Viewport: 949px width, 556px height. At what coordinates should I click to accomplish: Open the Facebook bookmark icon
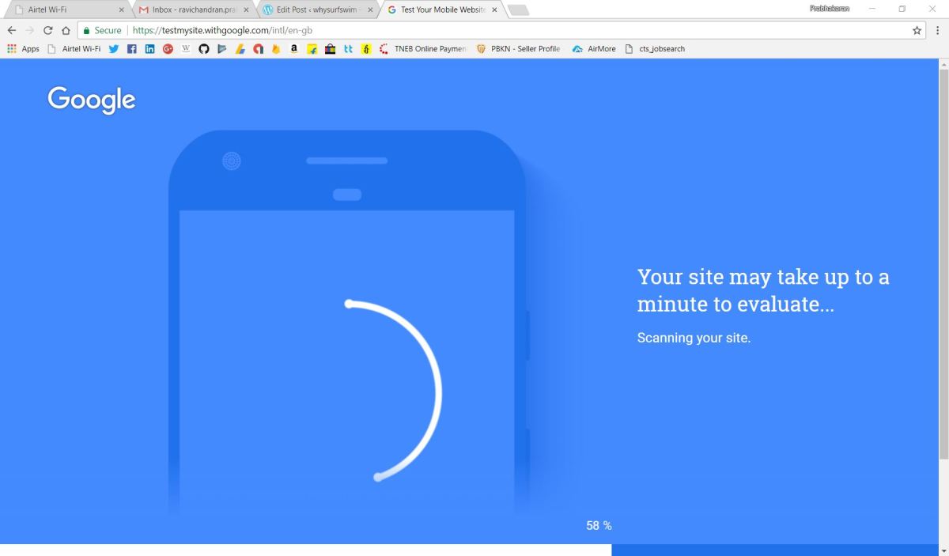(x=132, y=49)
